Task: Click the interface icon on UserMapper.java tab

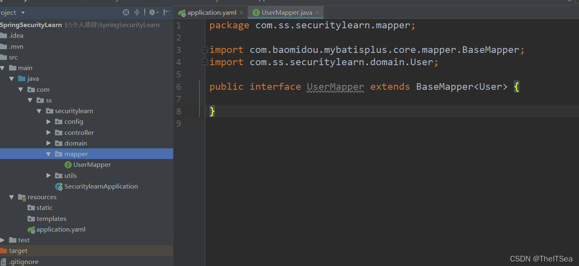Action: click(256, 13)
